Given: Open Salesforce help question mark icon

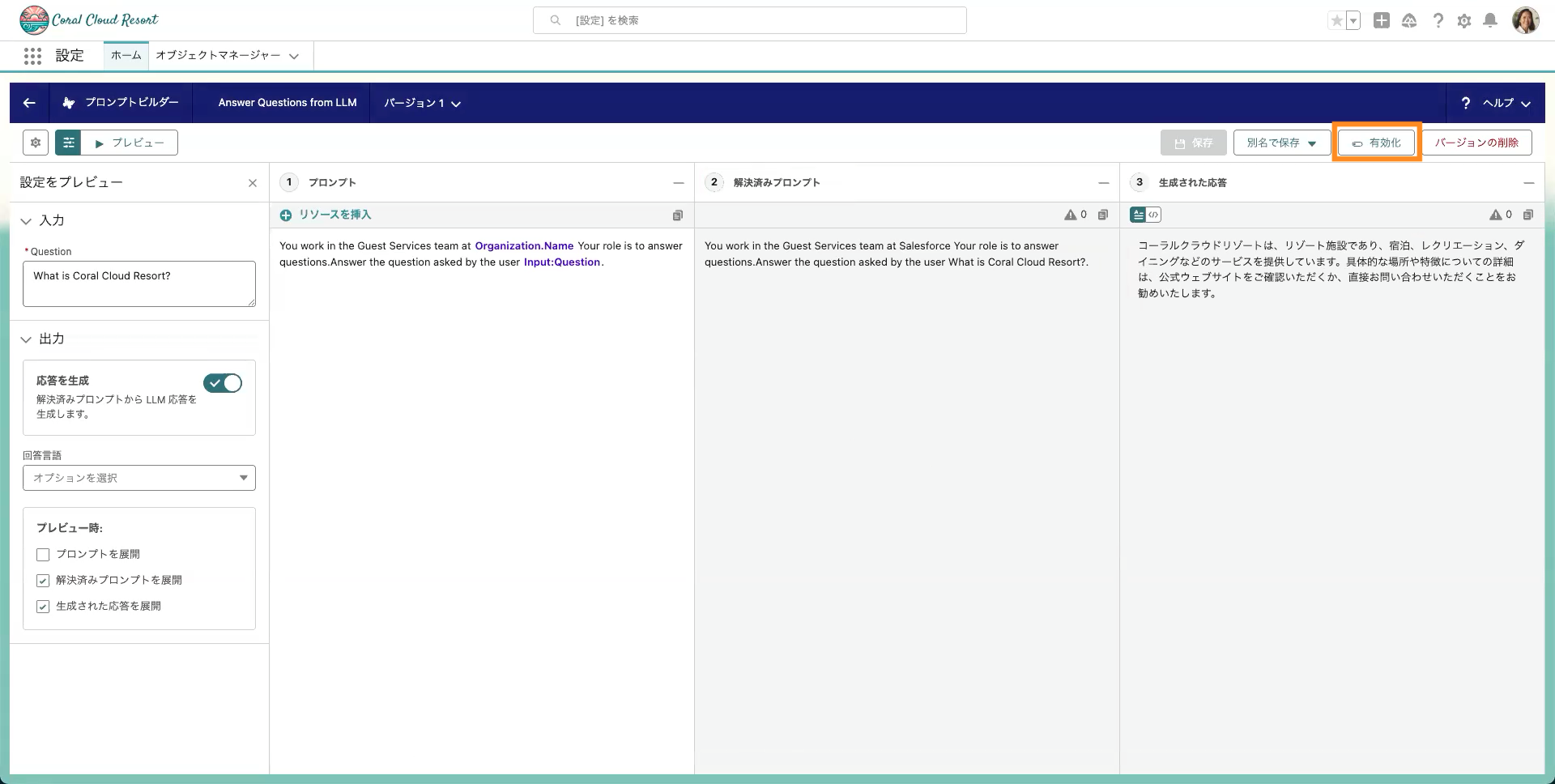Looking at the screenshot, I should 1438,20.
